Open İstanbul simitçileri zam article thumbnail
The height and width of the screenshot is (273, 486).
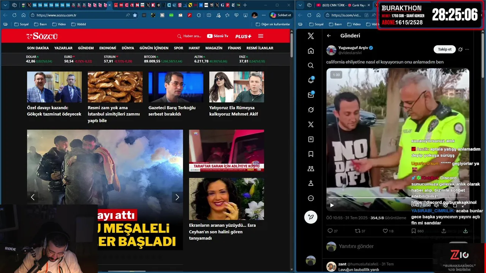[115, 87]
